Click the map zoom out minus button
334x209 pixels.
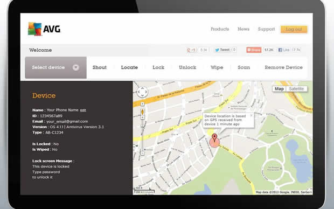point(142,153)
